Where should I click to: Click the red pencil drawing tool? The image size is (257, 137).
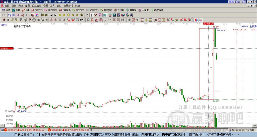(4, 20)
